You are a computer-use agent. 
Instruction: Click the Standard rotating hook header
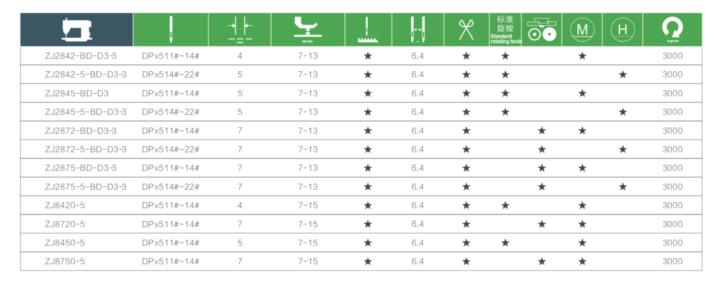click(505, 29)
